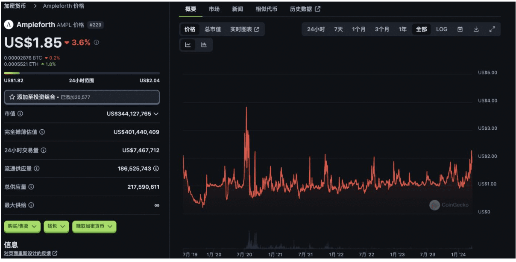The height and width of the screenshot is (262, 516).
Task: Switch to candlestick chart view icon
Action: pyautogui.click(x=204, y=44)
